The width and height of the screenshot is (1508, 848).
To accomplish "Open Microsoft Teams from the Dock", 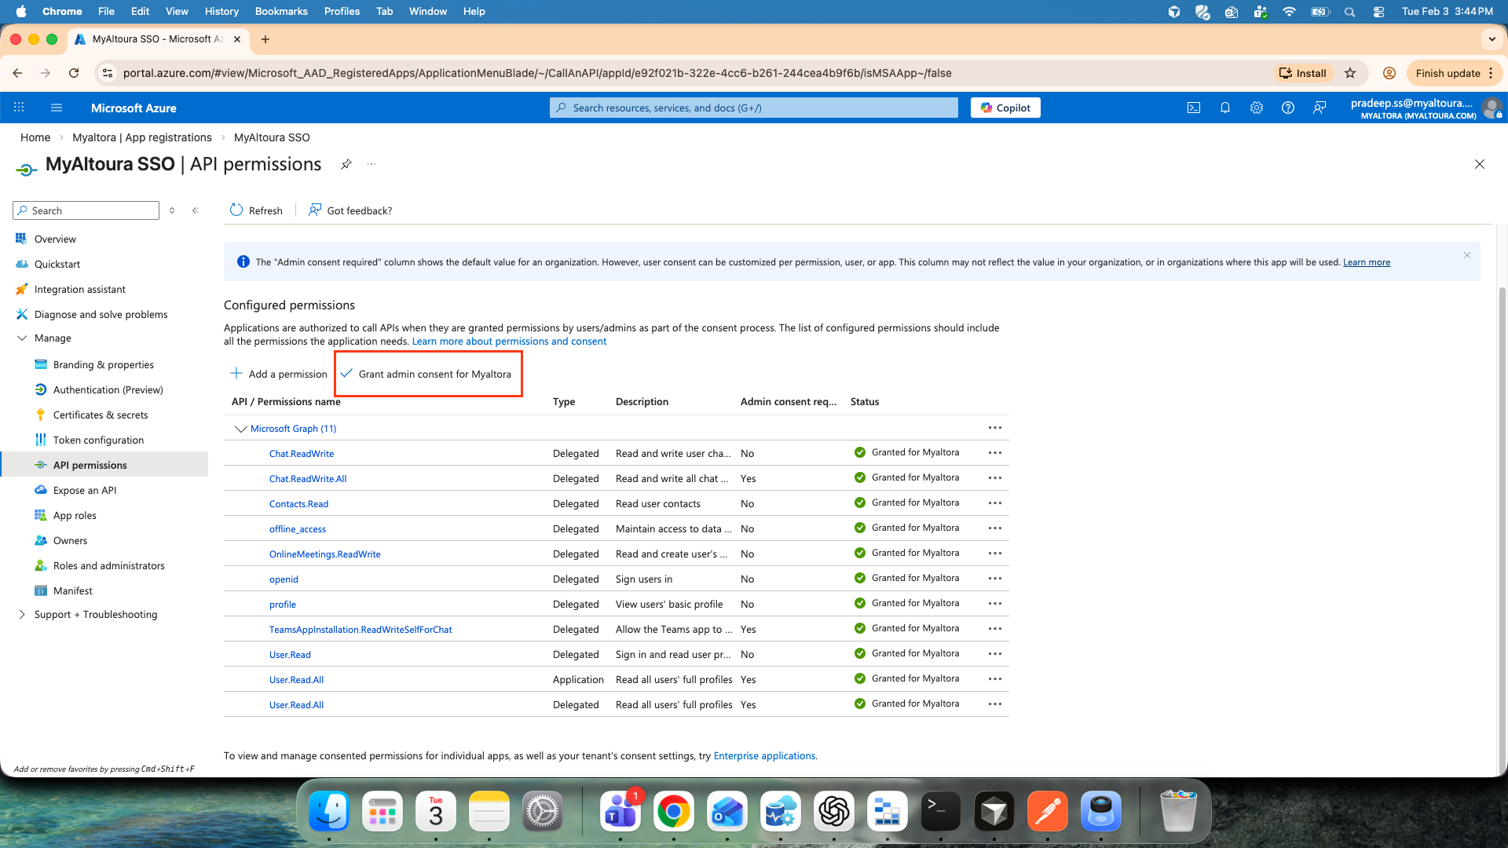I will pyautogui.click(x=620, y=811).
